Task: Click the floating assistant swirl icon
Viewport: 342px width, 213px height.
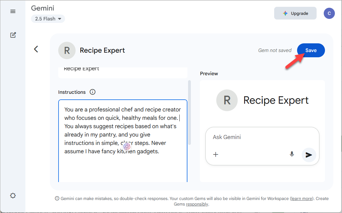Action: coord(127,146)
